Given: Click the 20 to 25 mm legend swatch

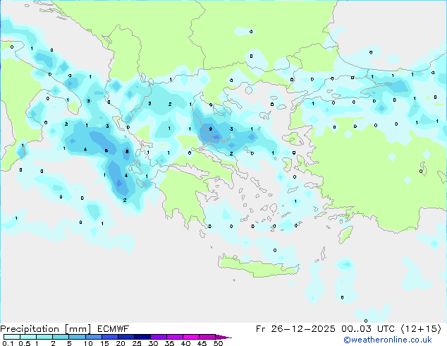Looking at the screenshot, I should [126, 337].
